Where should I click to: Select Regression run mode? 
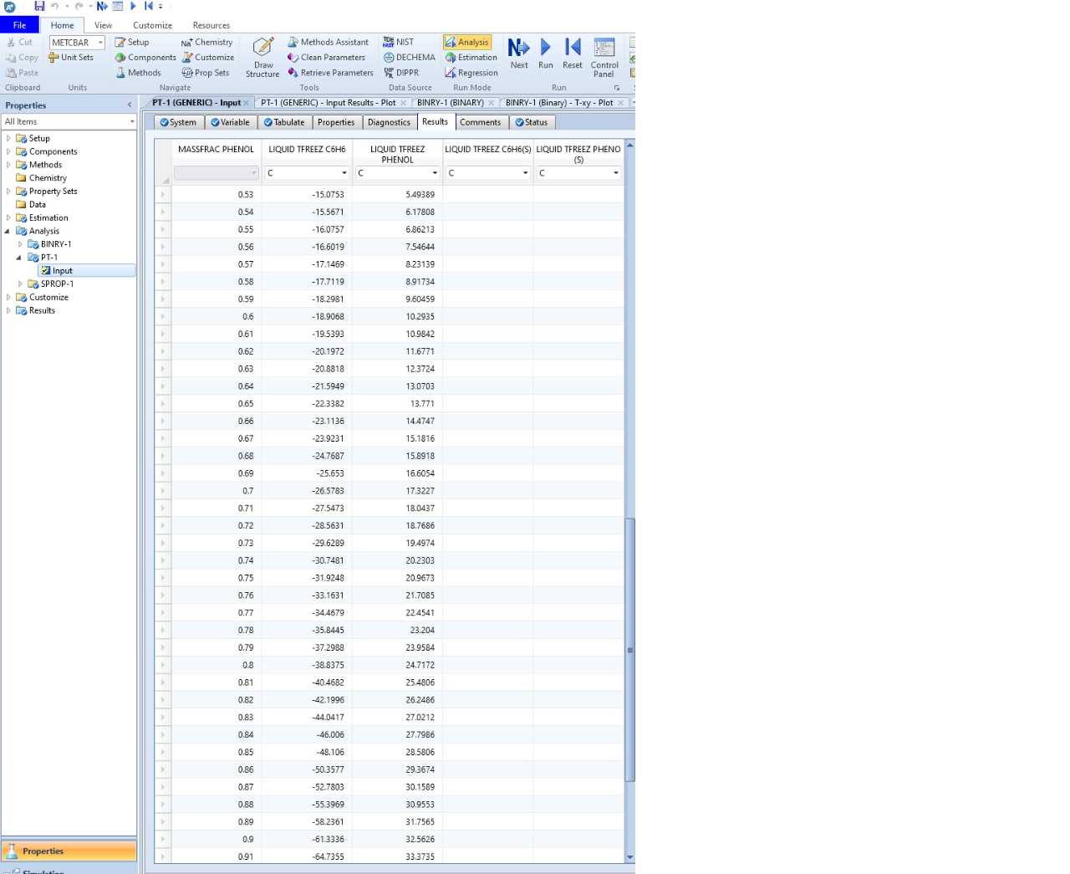[x=471, y=73]
